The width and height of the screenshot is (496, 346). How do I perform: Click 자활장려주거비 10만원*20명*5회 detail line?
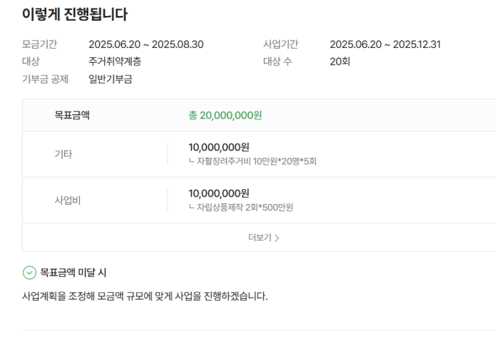point(253,161)
